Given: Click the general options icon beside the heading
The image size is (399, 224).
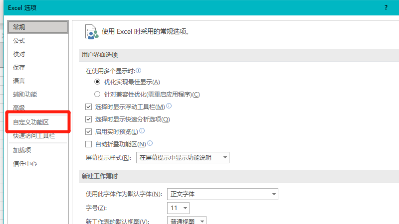Looking at the screenshot, I should tap(91, 31).
